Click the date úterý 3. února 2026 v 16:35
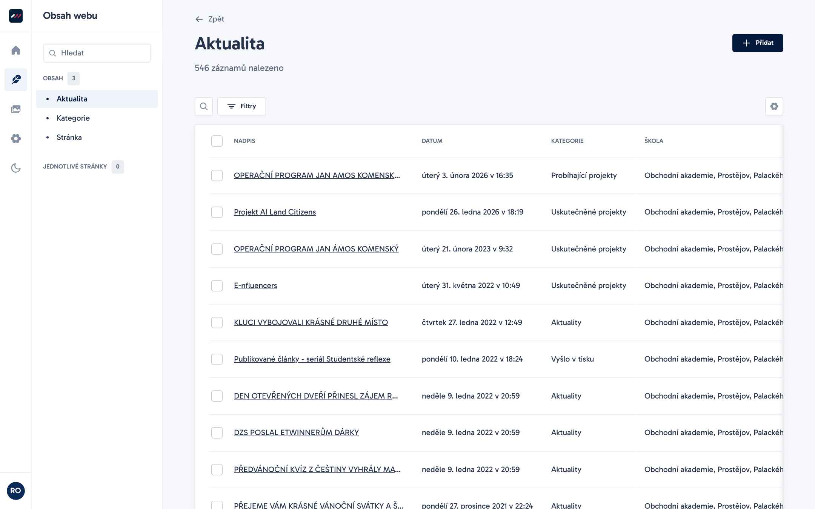 pos(467,175)
